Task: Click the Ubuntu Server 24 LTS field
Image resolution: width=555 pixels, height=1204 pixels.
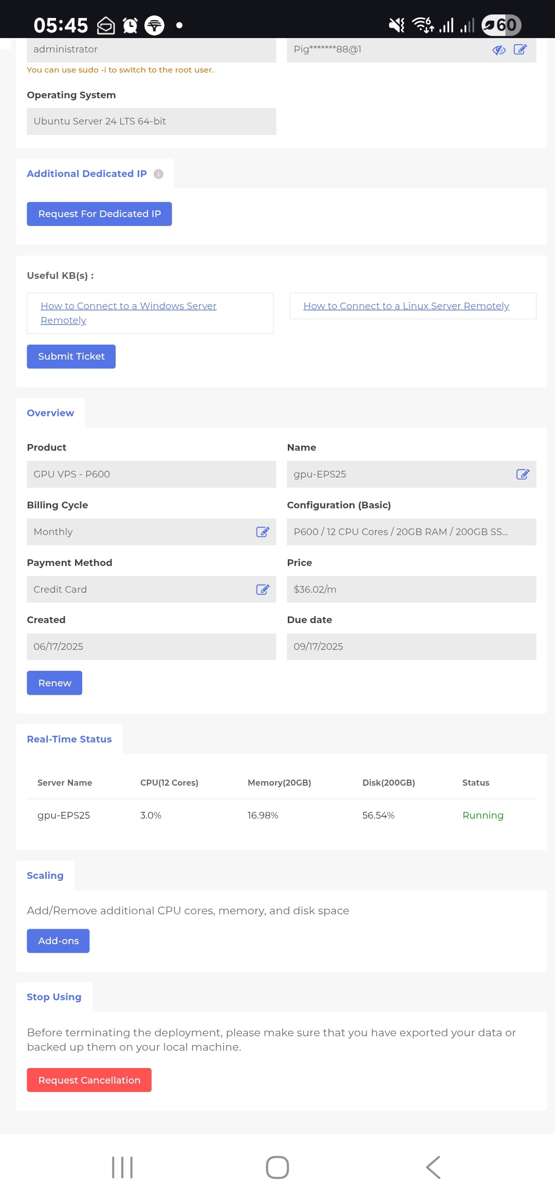Action: (x=152, y=121)
